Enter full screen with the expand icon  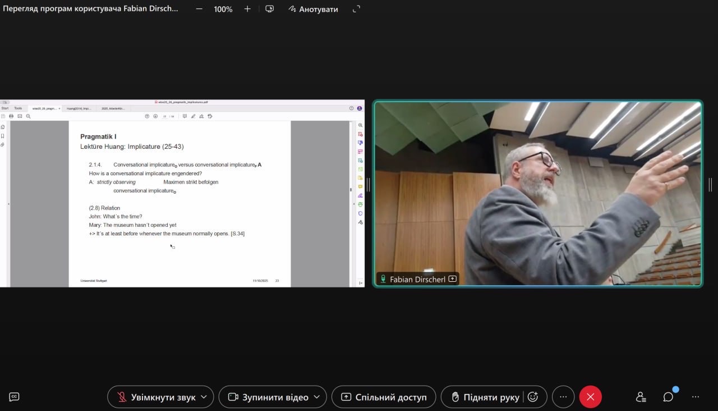356,9
